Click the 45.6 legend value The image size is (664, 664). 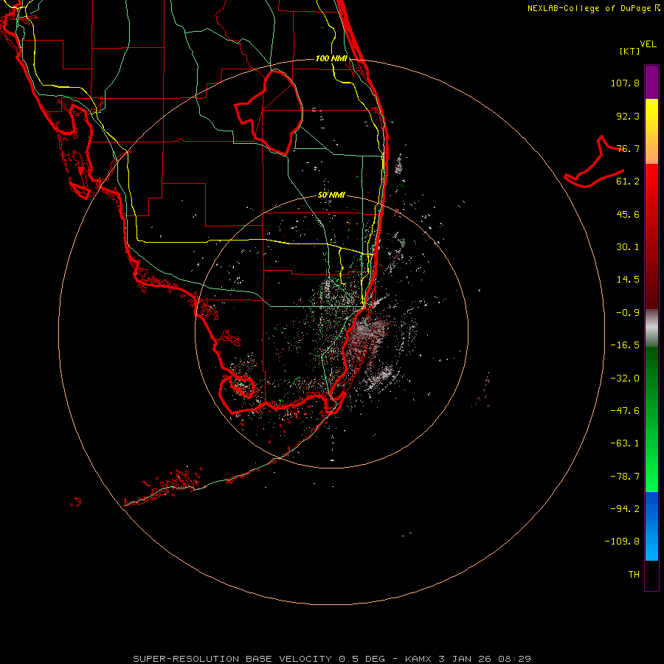[x=628, y=214]
